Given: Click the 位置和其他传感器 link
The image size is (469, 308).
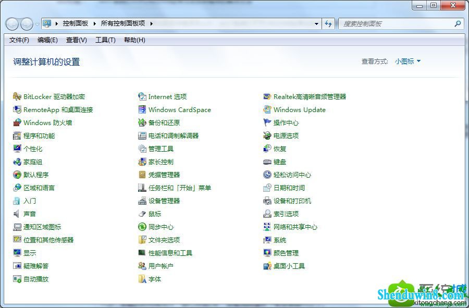Looking at the screenshot, I should pyautogui.click(x=48, y=240).
